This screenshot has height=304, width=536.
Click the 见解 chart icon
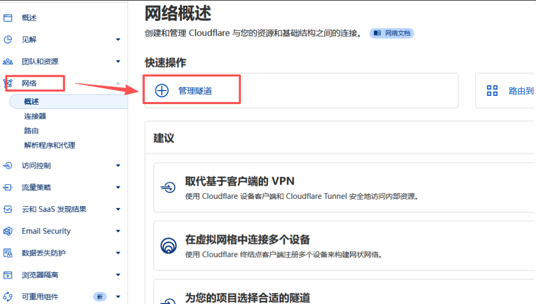8,39
